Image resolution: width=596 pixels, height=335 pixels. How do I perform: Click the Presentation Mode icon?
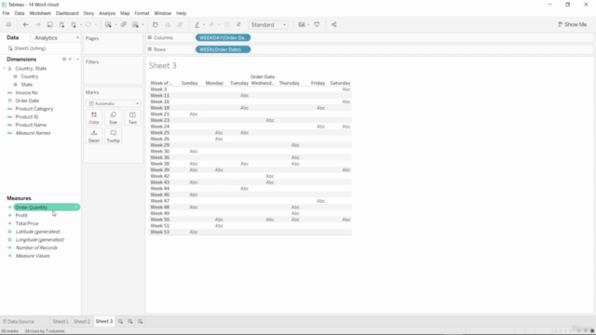(317, 25)
